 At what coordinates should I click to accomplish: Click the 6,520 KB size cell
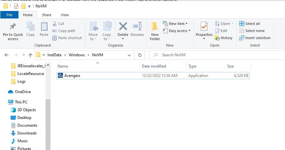point(241,76)
